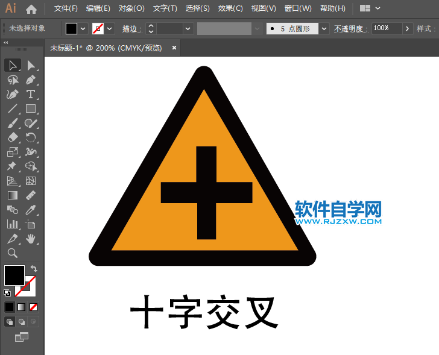Enable Draw Behind mode
439x355 pixels.
[x=22, y=322]
